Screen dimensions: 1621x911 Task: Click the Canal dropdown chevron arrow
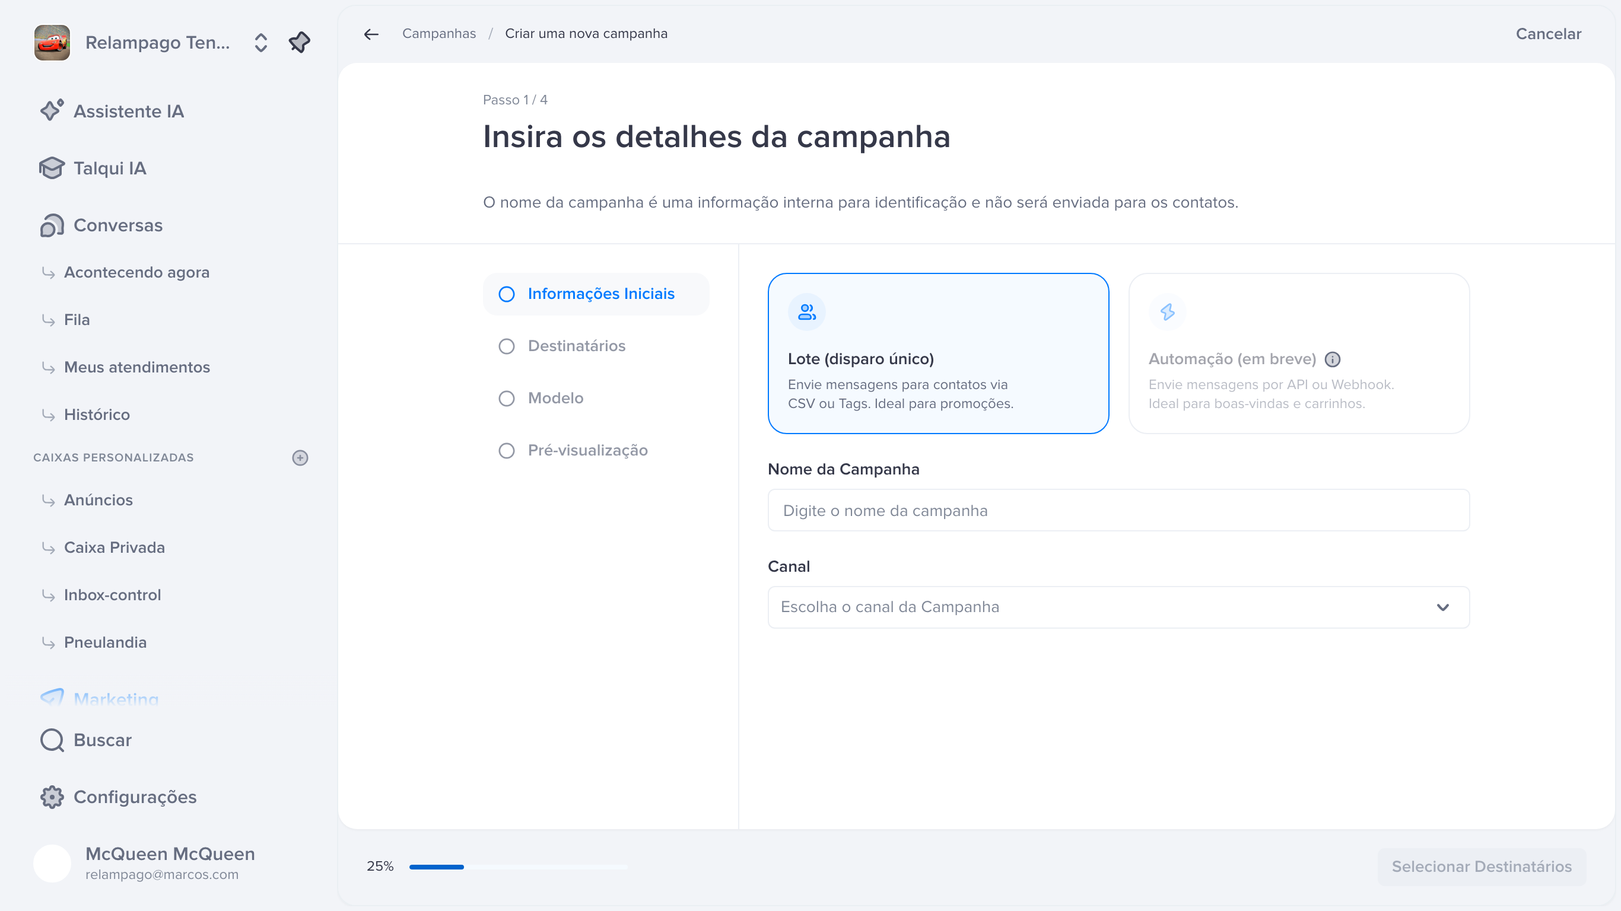[1443, 607]
